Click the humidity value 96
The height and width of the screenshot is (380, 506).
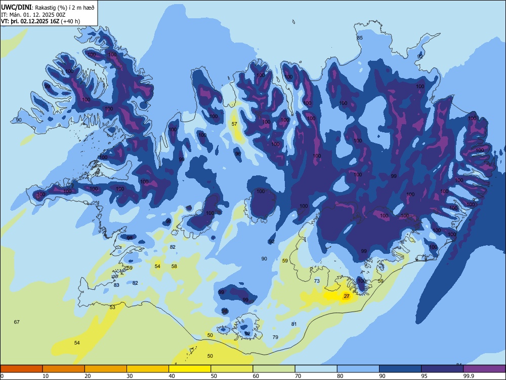coord(238,154)
